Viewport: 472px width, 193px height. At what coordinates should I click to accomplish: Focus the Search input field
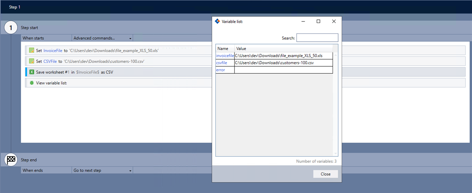click(317, 38)
